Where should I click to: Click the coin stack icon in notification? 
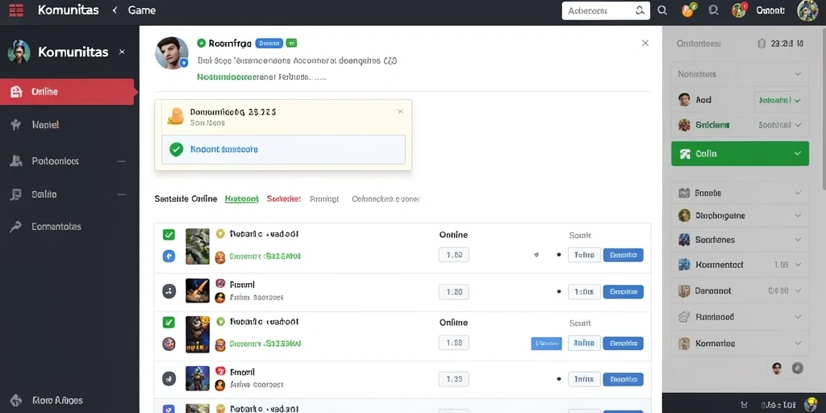[x=175, y=115]
